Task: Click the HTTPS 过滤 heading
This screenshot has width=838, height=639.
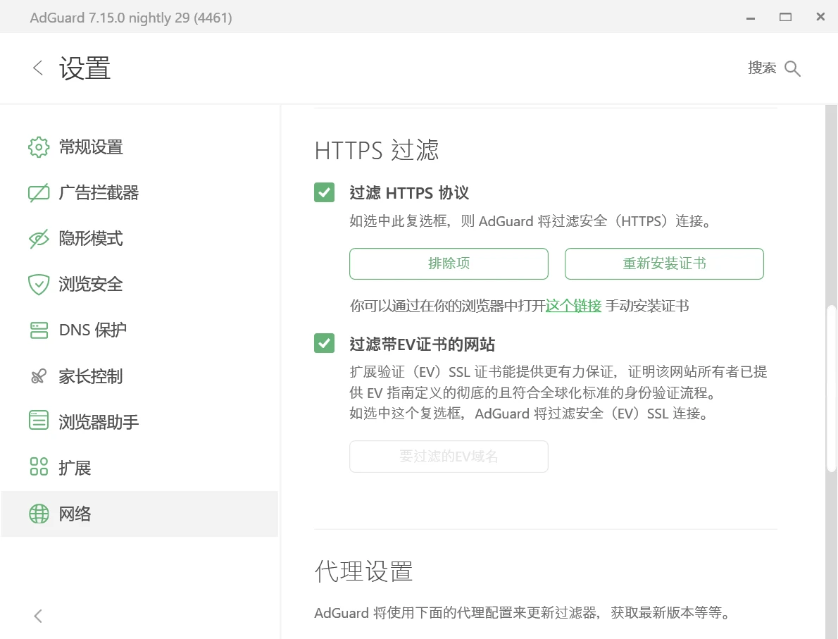Action: 377,150
